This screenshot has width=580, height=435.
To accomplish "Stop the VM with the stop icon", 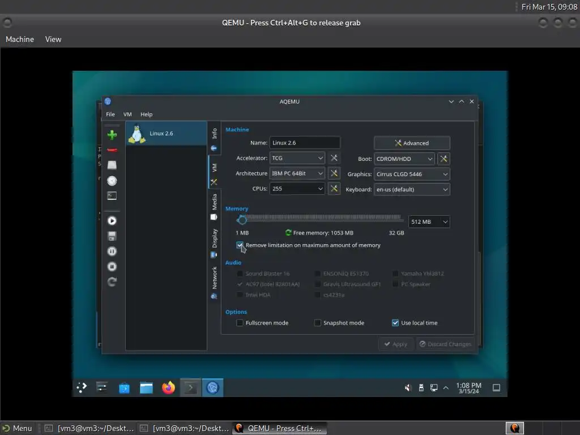I will [x=112, y=267].
